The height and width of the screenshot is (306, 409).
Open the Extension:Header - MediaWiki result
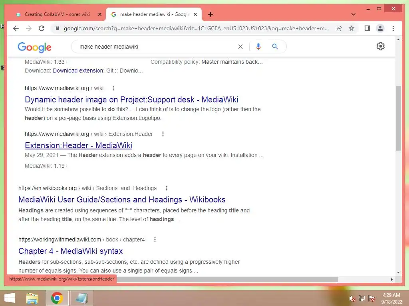(x=78, y=145)
